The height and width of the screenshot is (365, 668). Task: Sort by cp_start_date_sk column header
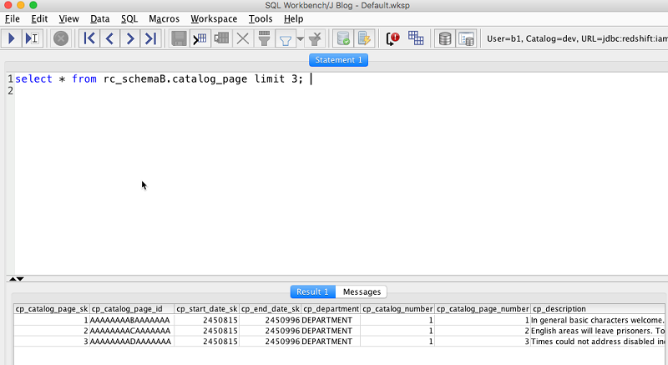(x=206, y=309)
